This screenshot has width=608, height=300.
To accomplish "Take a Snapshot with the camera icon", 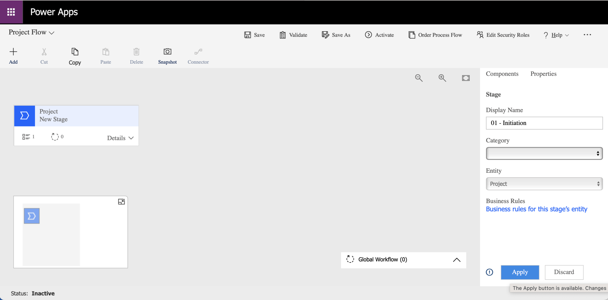I will [167, 52].
